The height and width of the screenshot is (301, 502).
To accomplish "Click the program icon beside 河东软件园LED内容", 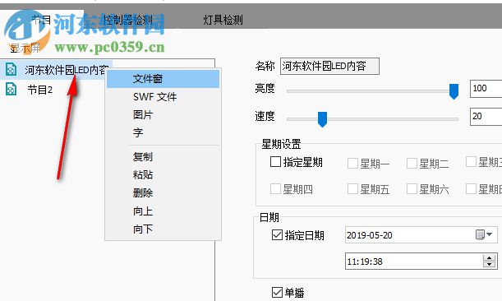I will point(11,69).
